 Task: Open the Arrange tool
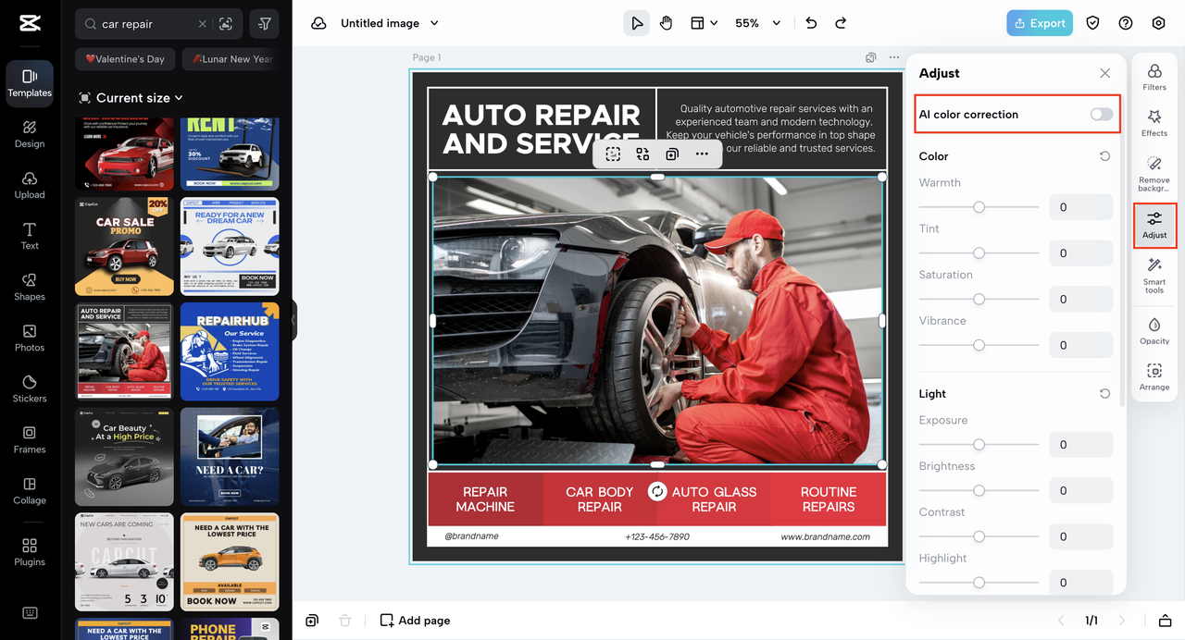click(x=1154, y=376)
